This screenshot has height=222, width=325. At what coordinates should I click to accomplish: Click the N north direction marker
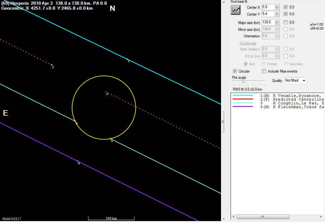coord(112,8)
